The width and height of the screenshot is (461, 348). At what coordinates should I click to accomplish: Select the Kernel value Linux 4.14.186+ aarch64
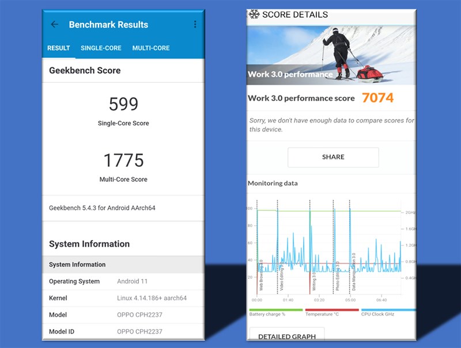152,298
